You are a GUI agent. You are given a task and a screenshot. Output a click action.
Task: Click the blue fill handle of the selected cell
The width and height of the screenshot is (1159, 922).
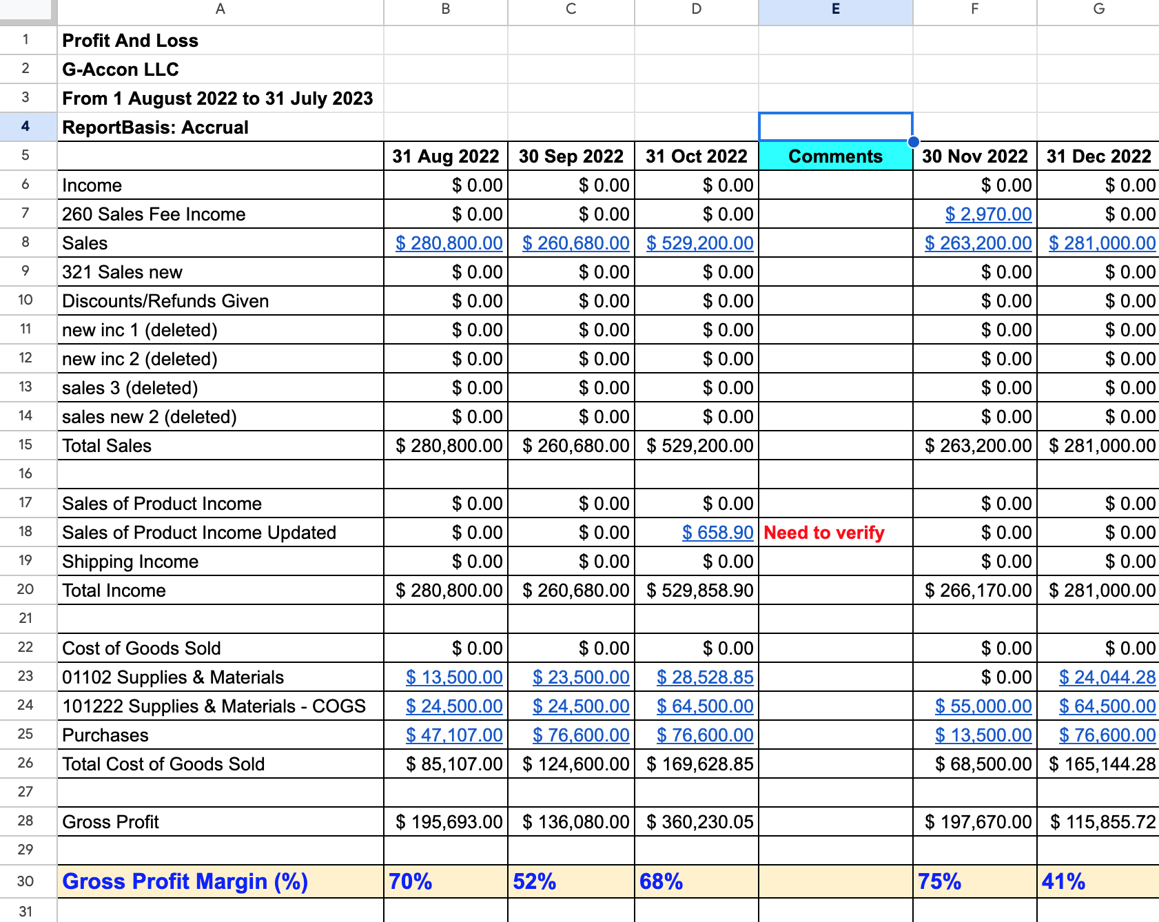(913, 142)
